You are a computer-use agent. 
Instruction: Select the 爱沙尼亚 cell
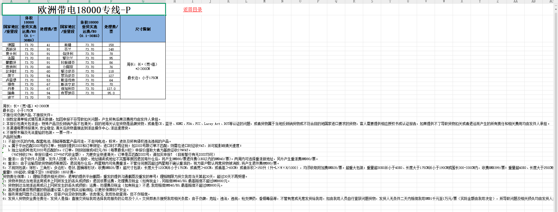point(68,71)
